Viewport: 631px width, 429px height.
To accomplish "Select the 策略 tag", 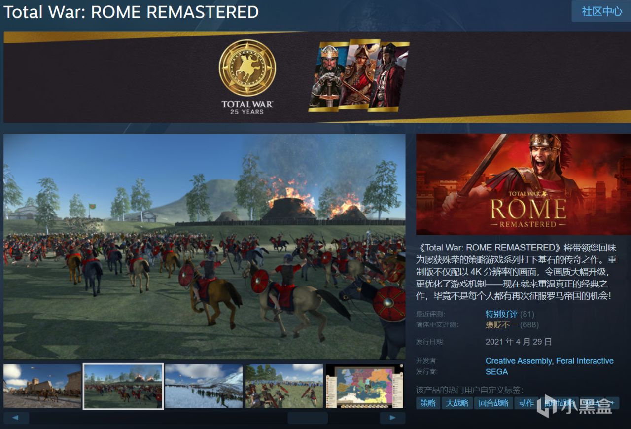I will 428,403.
